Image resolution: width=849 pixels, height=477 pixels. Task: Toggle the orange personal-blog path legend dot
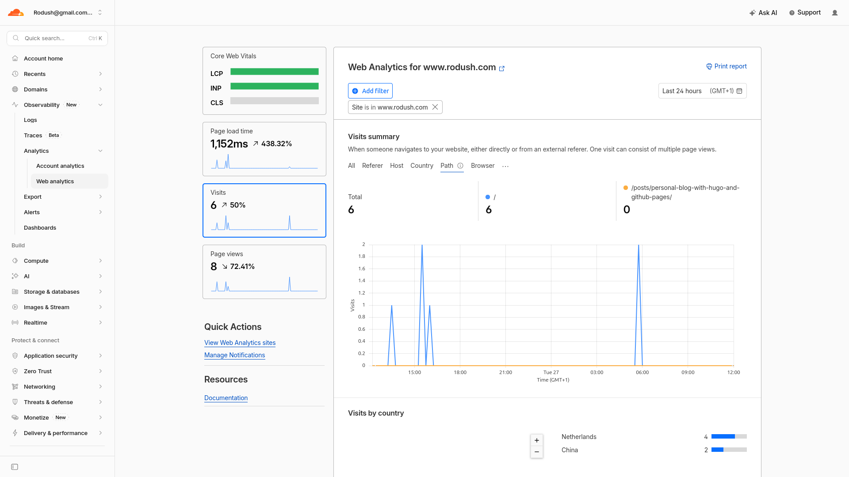click(x=626, y=188)
